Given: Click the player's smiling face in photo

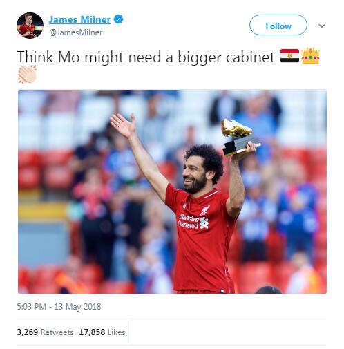Looking at the screenshot, I should click(x=194, y=176).
